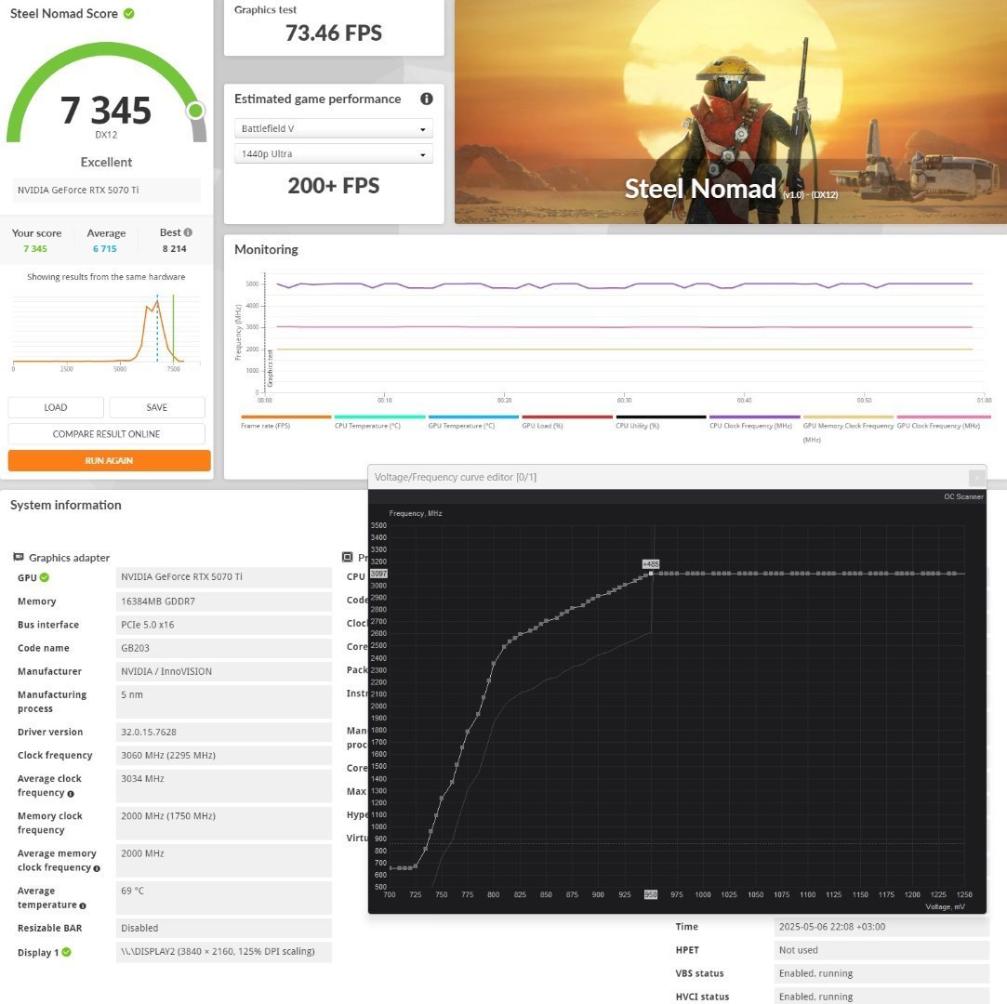The image size is (1007, 1004).
Task: Click the Average clock frequency 3034 MHz
Action: coord(223,786)
